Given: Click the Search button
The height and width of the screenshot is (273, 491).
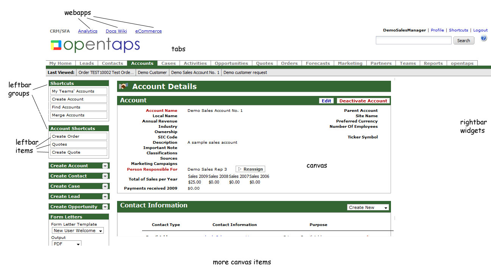Looking at the screenshot, I should click(464, 41).
